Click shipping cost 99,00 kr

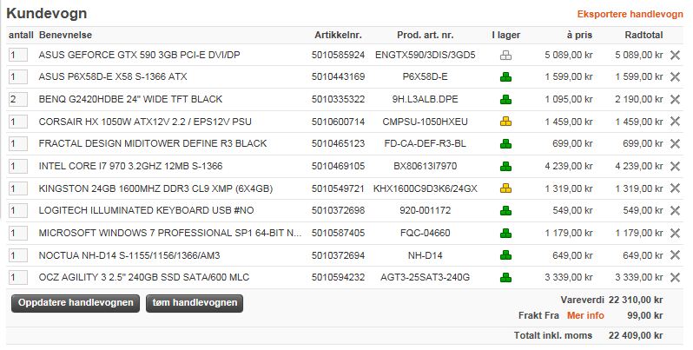(645, 315)
